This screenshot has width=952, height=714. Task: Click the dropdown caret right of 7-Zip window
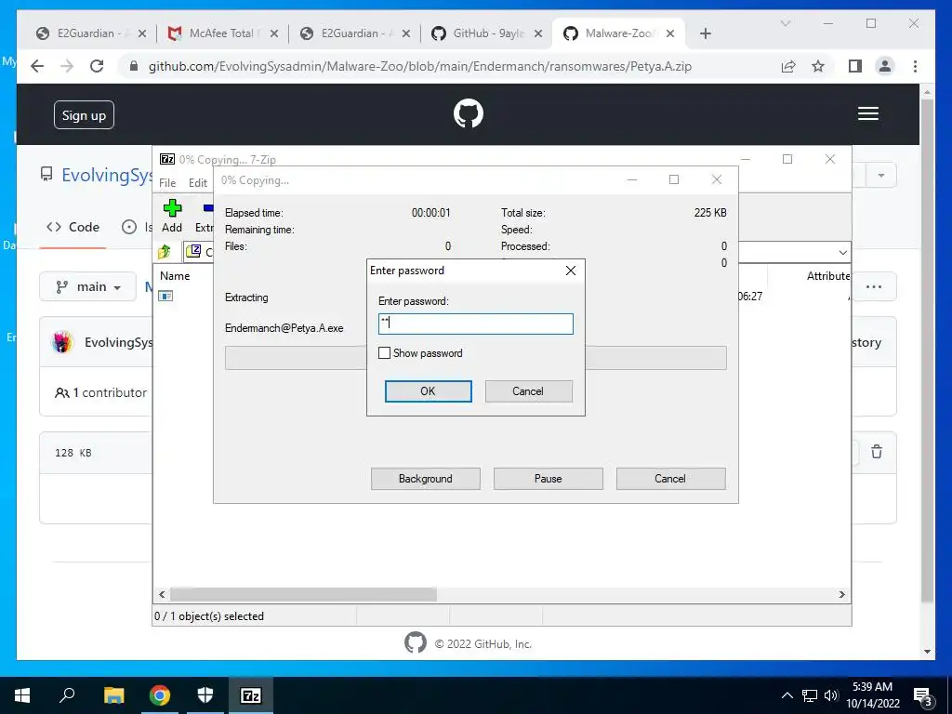(881, 176)
